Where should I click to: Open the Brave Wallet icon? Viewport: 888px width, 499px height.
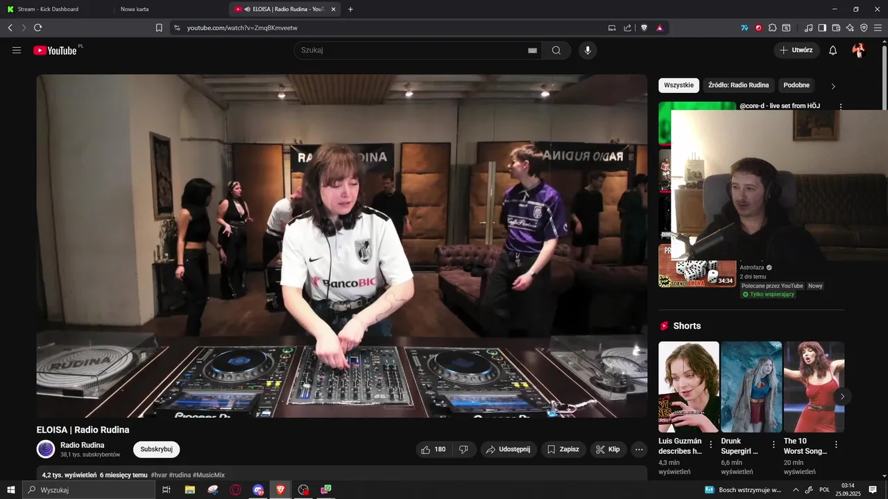point(836,28)
